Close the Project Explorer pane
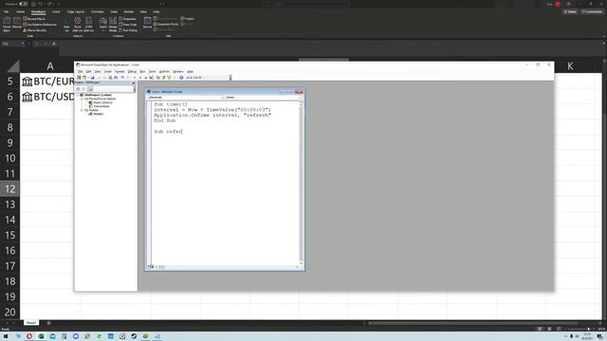This screenshot has width=607, height=341. pyautogui.click(x=134, y=82)
